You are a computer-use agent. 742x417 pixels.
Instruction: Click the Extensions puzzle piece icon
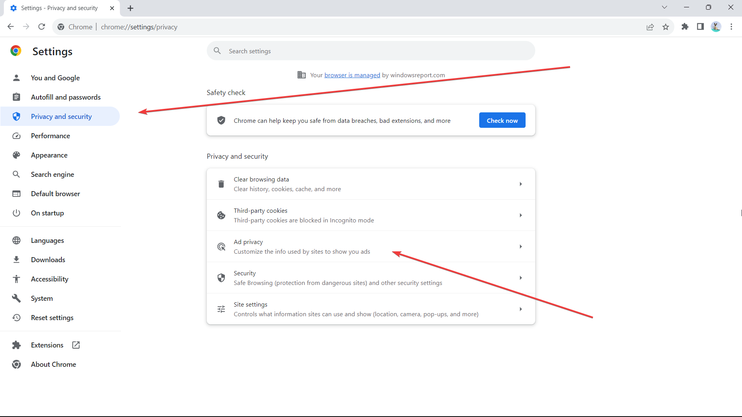684,27
